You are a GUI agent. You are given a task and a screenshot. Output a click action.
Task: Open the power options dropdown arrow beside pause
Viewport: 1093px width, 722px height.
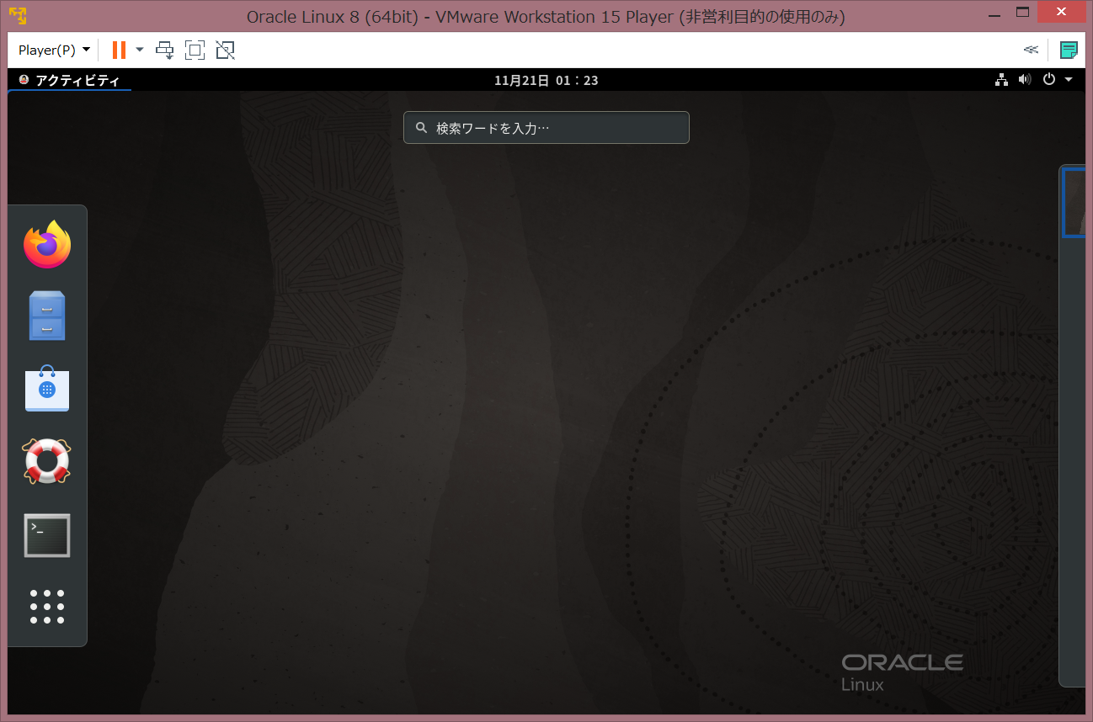point(140,50)
